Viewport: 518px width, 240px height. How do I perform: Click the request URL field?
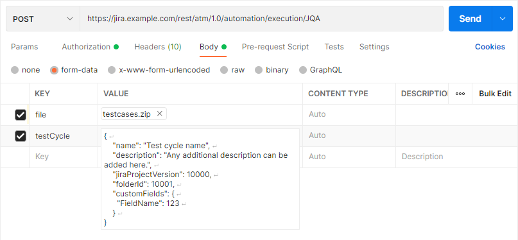point(261,19)
